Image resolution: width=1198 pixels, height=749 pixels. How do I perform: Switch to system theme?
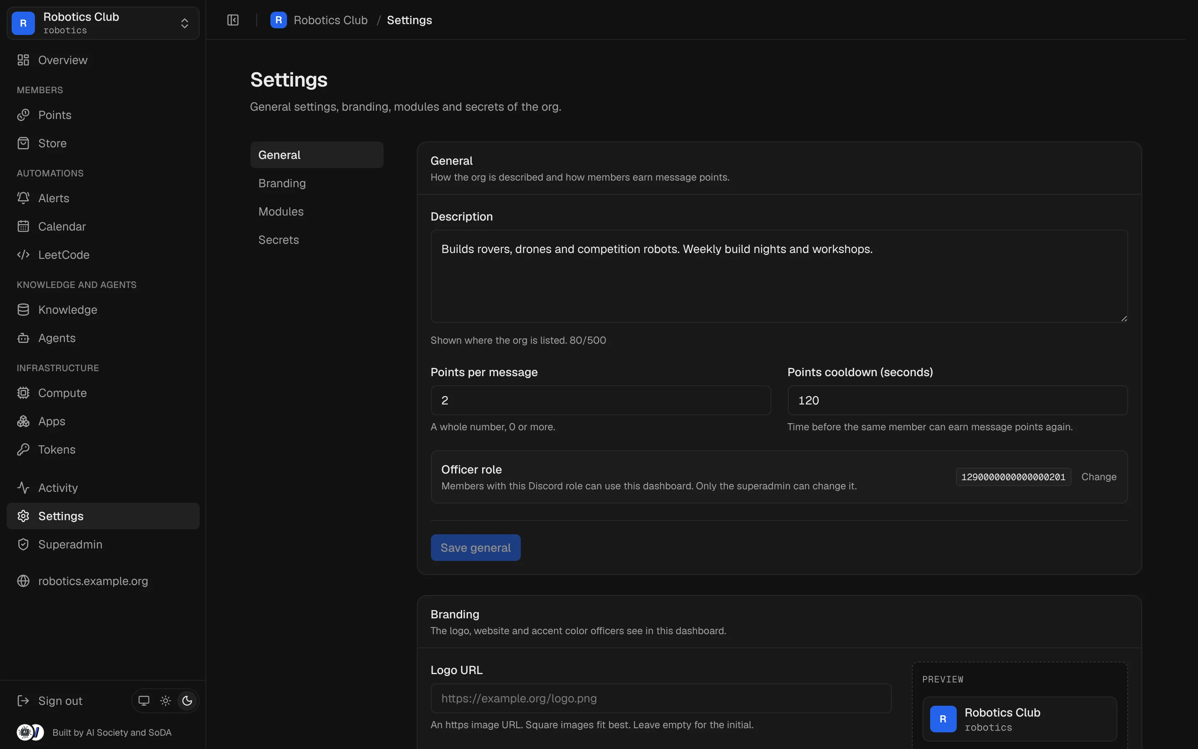point(144,700)
